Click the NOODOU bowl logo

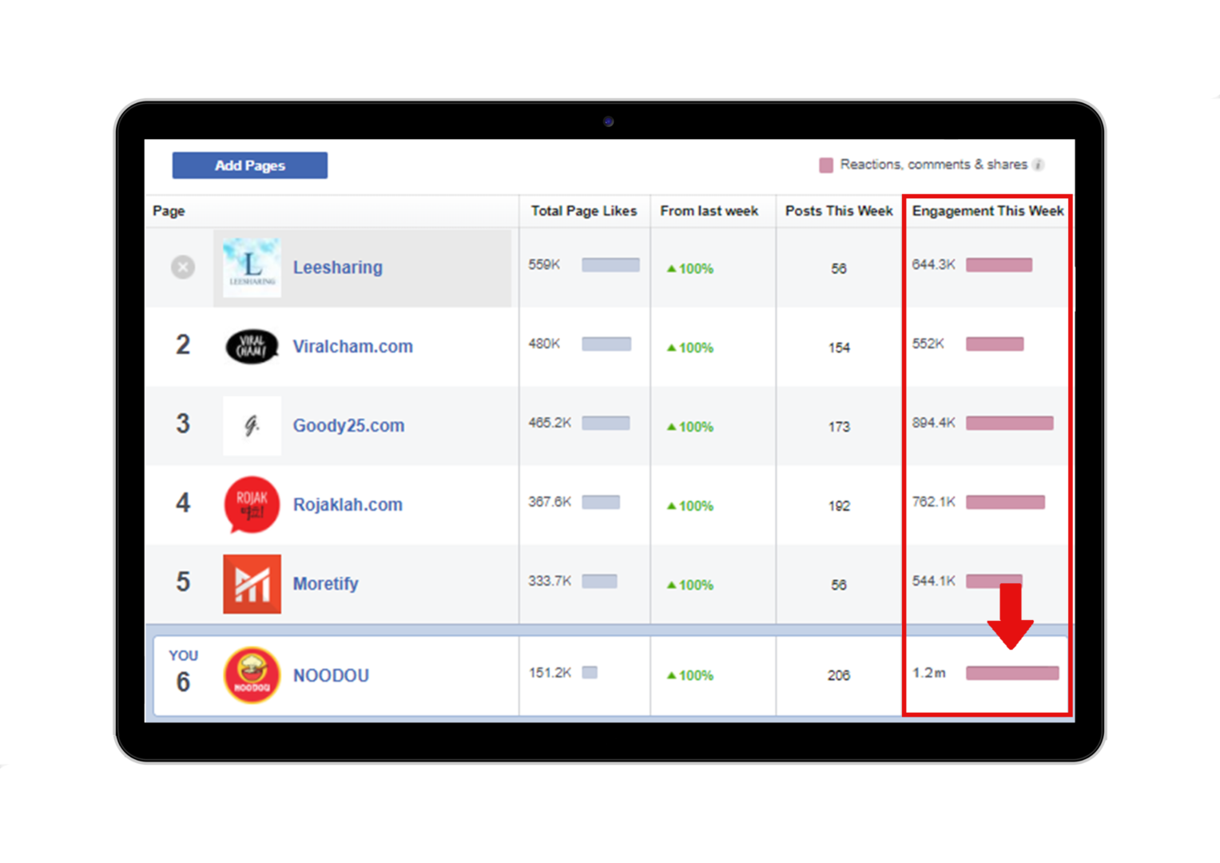coord(252,675)
